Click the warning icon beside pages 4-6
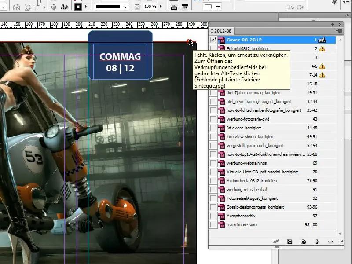 click(x=322, y=66)
